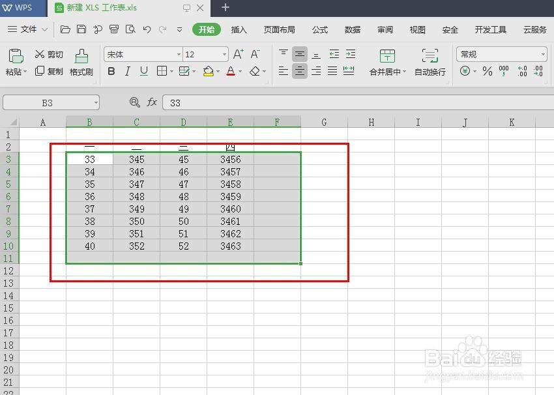Open the 文件 menu
Image resolution: width=554 pixels, height=395 pixels.
(27, 29)
